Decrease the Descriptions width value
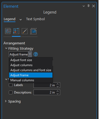This screenshot has height=119, width=99. coord(58,93)
